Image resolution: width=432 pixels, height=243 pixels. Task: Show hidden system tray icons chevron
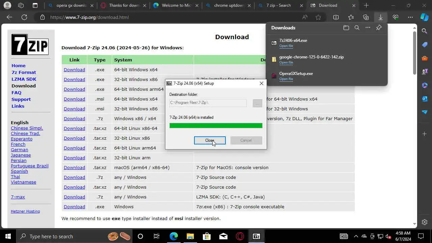click(356, 236)
